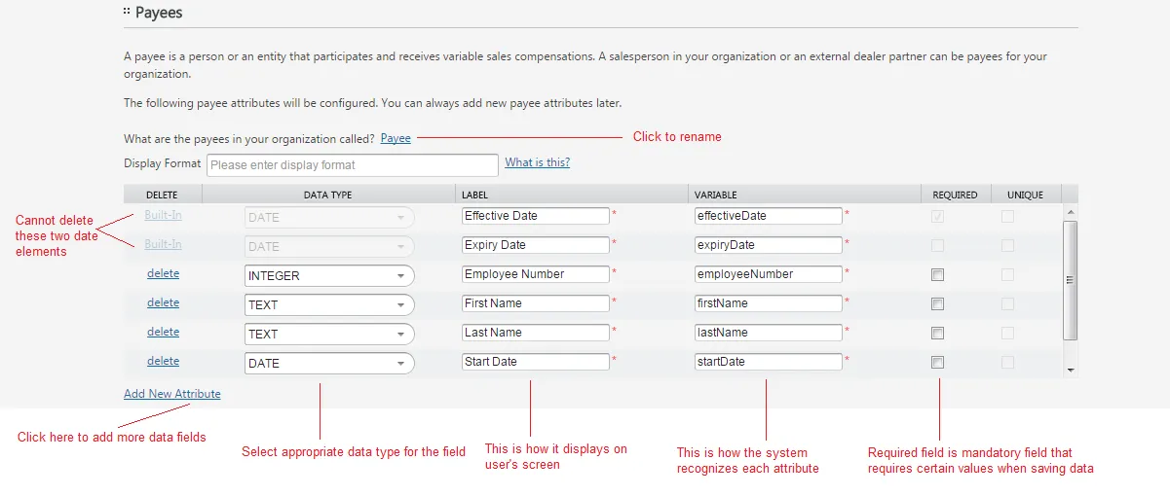Click the Payees section grip icon

pyautogui.click(x=127, y=13)
